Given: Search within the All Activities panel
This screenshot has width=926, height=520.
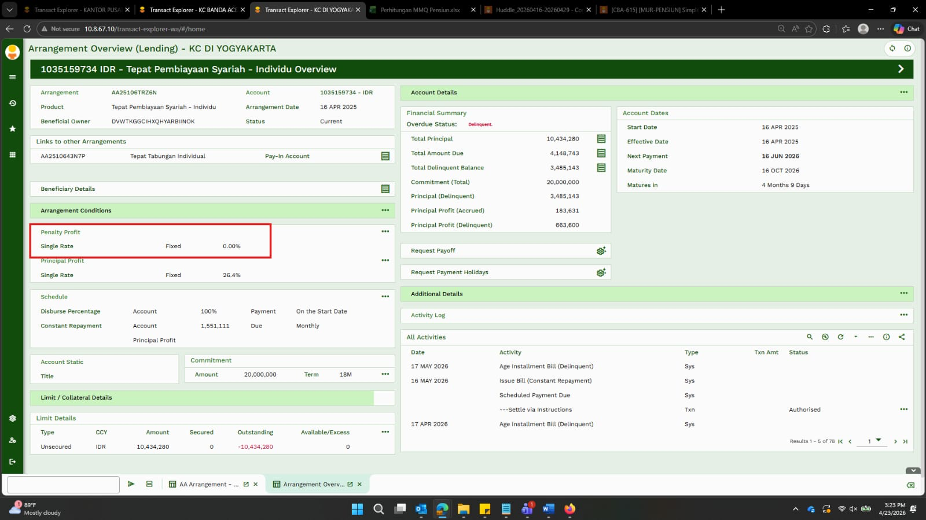Looking at the screenshot, I should [x=810, y=337].
